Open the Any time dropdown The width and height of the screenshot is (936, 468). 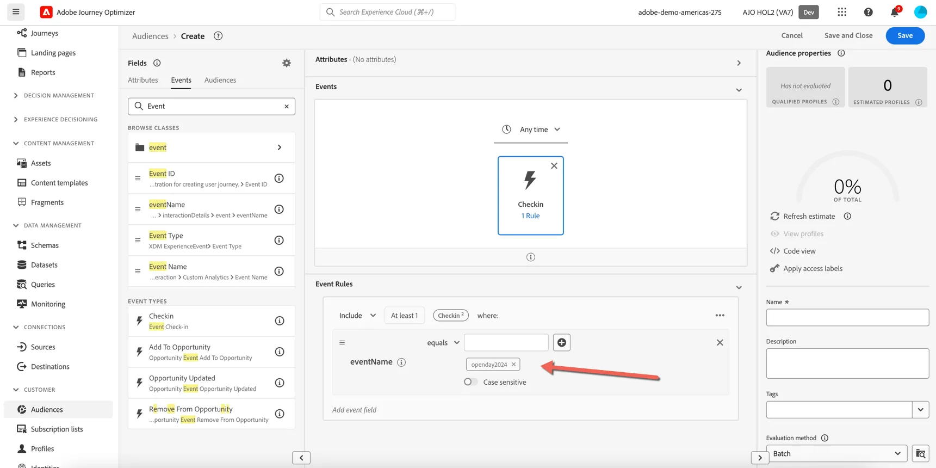pyautogui.click(x=531, y=130)
